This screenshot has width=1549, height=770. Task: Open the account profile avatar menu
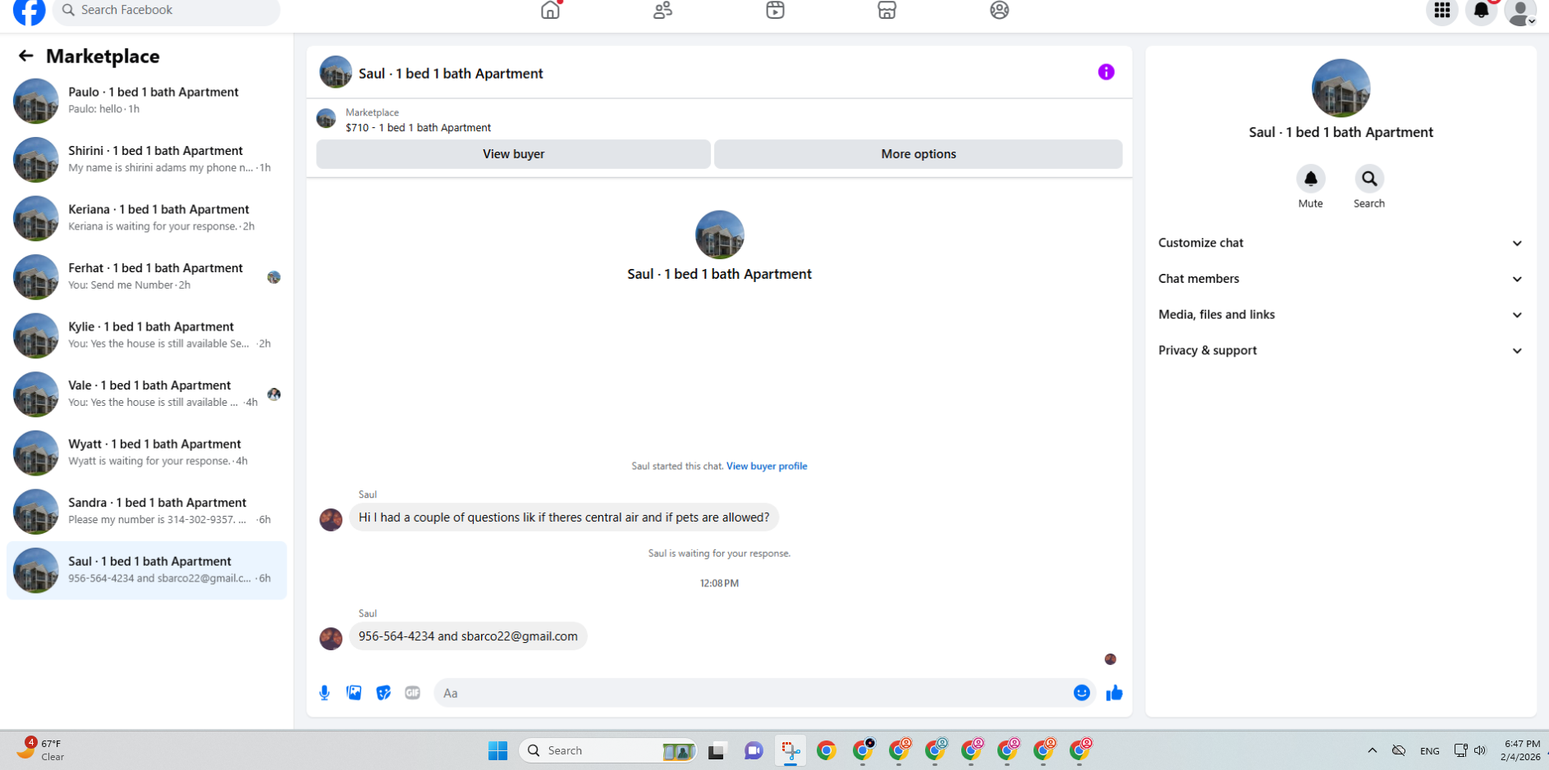click(x=1521, y=11)
